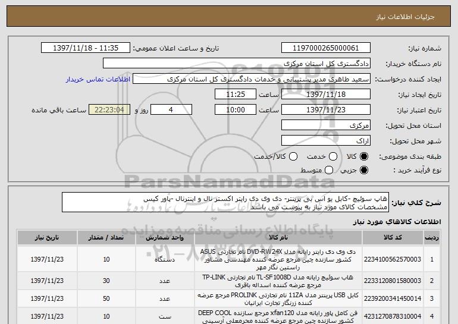
Task: Click the ASUS DVD-RW24X item name
Action: coord(278,259)
